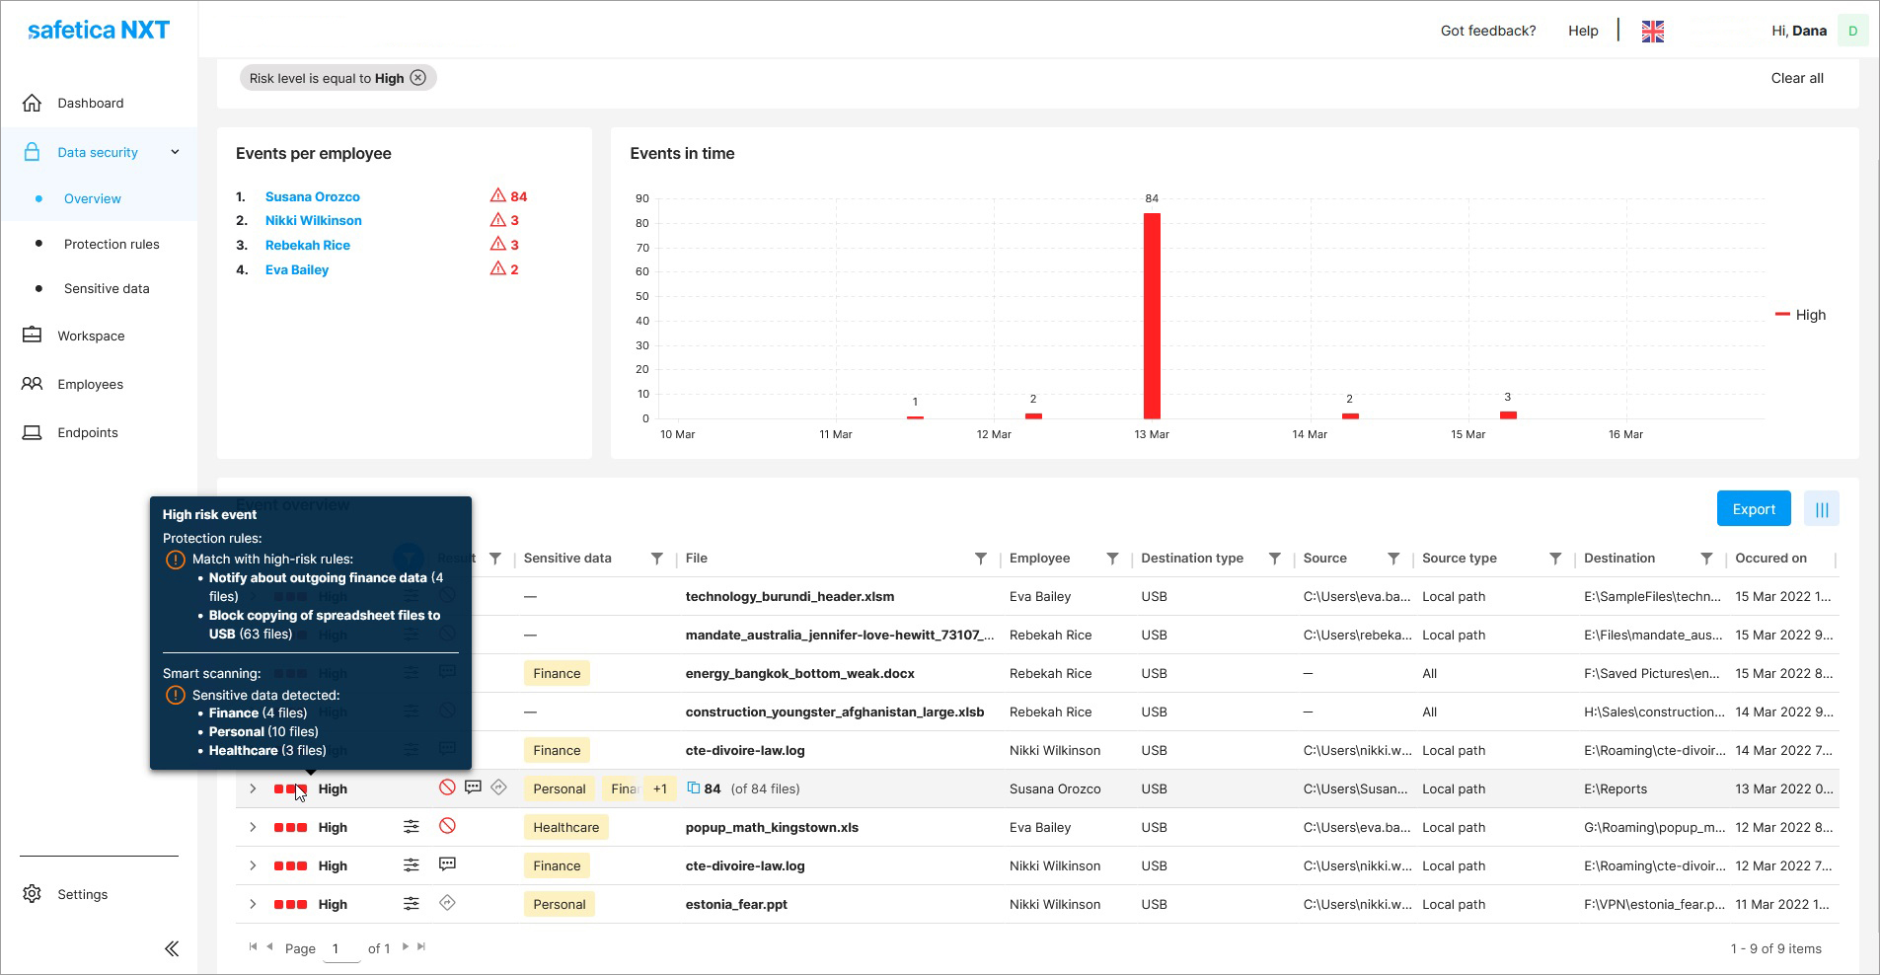Open Nikki Wilkinson employee link
The height and width of the screenshot is (975, 1880).
tap(313, 220)
